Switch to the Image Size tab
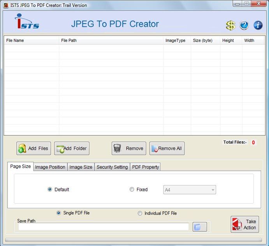 (x=81, y=167)
